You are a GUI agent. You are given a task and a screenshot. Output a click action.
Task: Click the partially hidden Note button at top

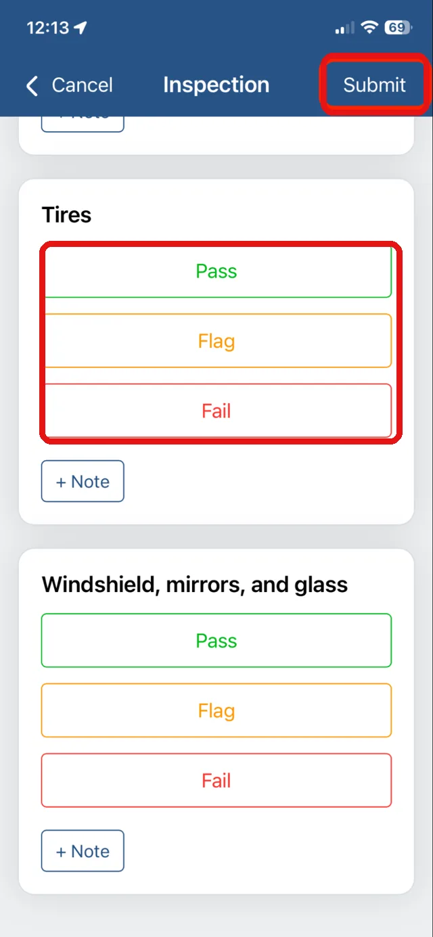pos(83,124)
